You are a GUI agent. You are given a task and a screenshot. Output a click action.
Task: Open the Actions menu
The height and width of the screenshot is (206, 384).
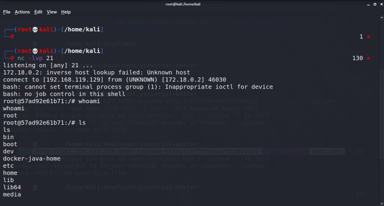click(22, 12)
